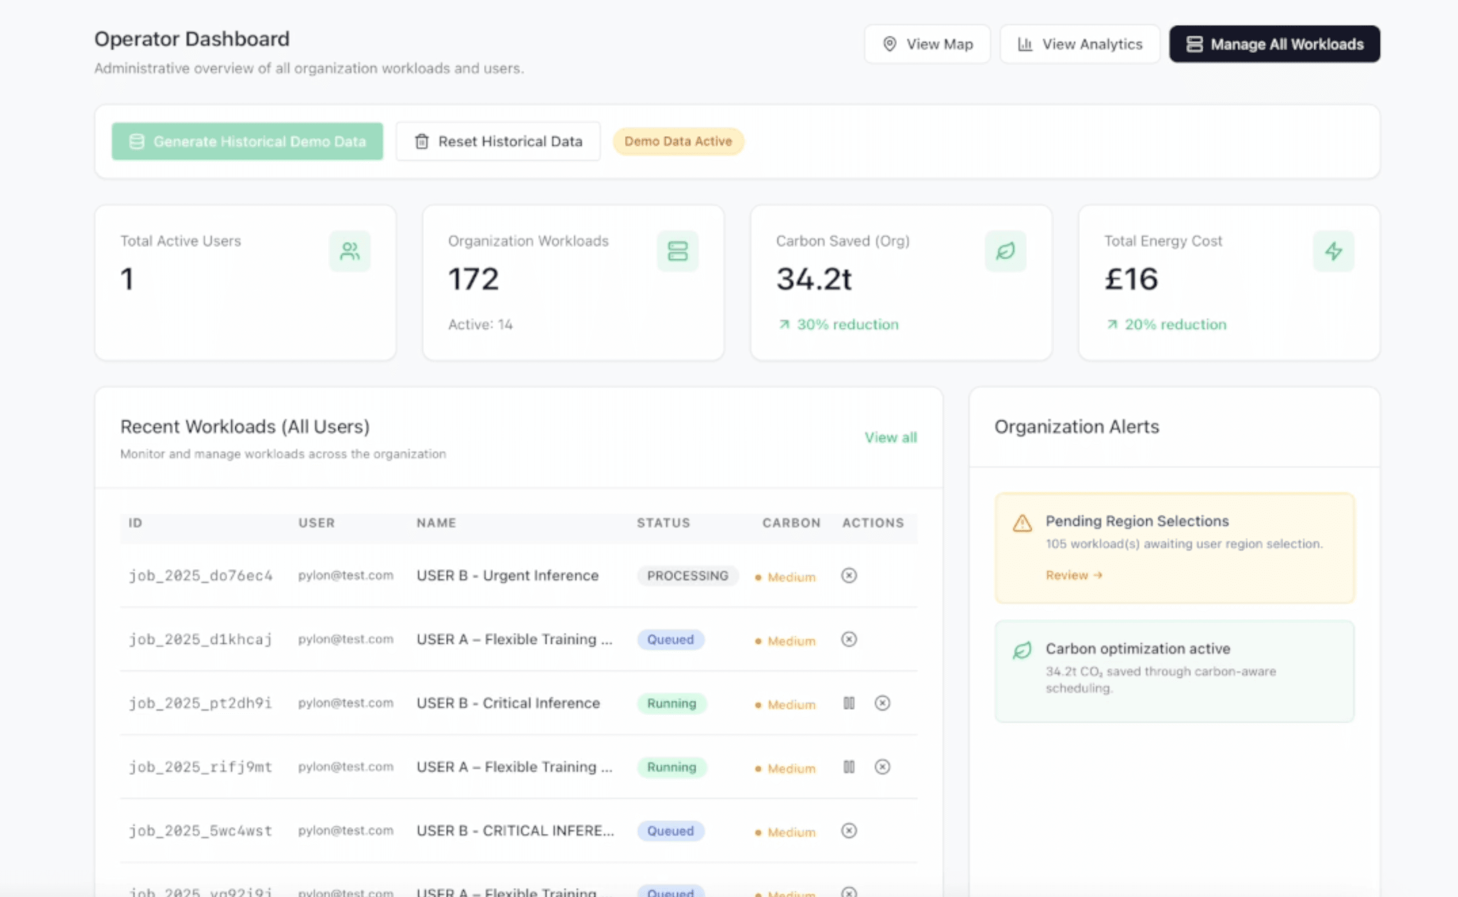1458x897 pixels.
Task: Open View Analytics
Action: click(1080, 44)
